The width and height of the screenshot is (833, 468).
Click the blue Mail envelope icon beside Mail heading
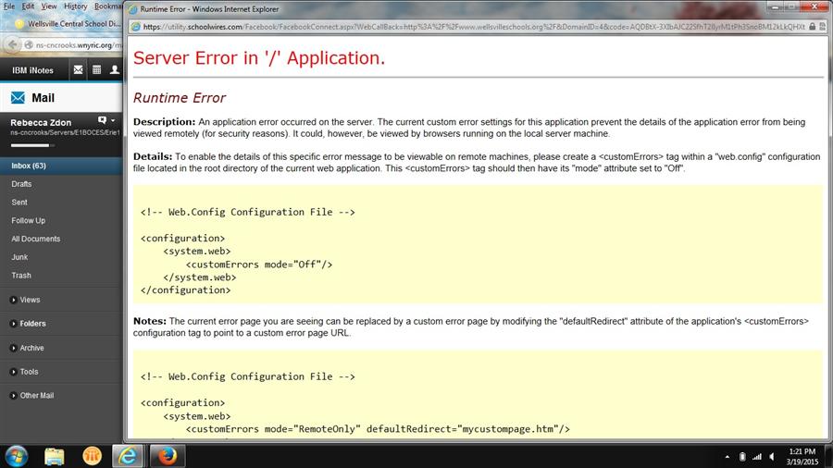18,98
